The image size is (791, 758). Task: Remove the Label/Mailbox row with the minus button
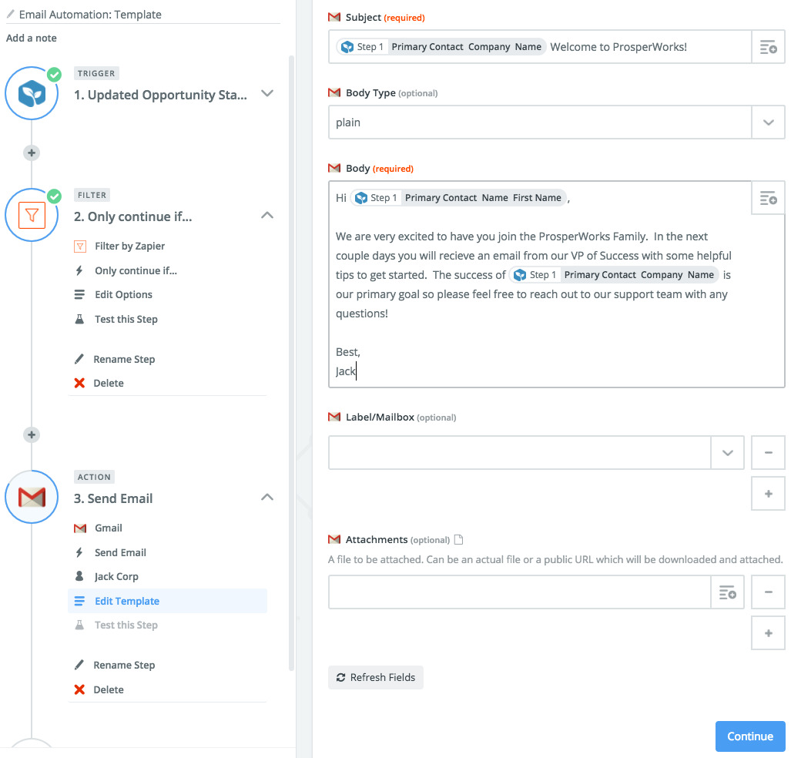tap(768, 453)
